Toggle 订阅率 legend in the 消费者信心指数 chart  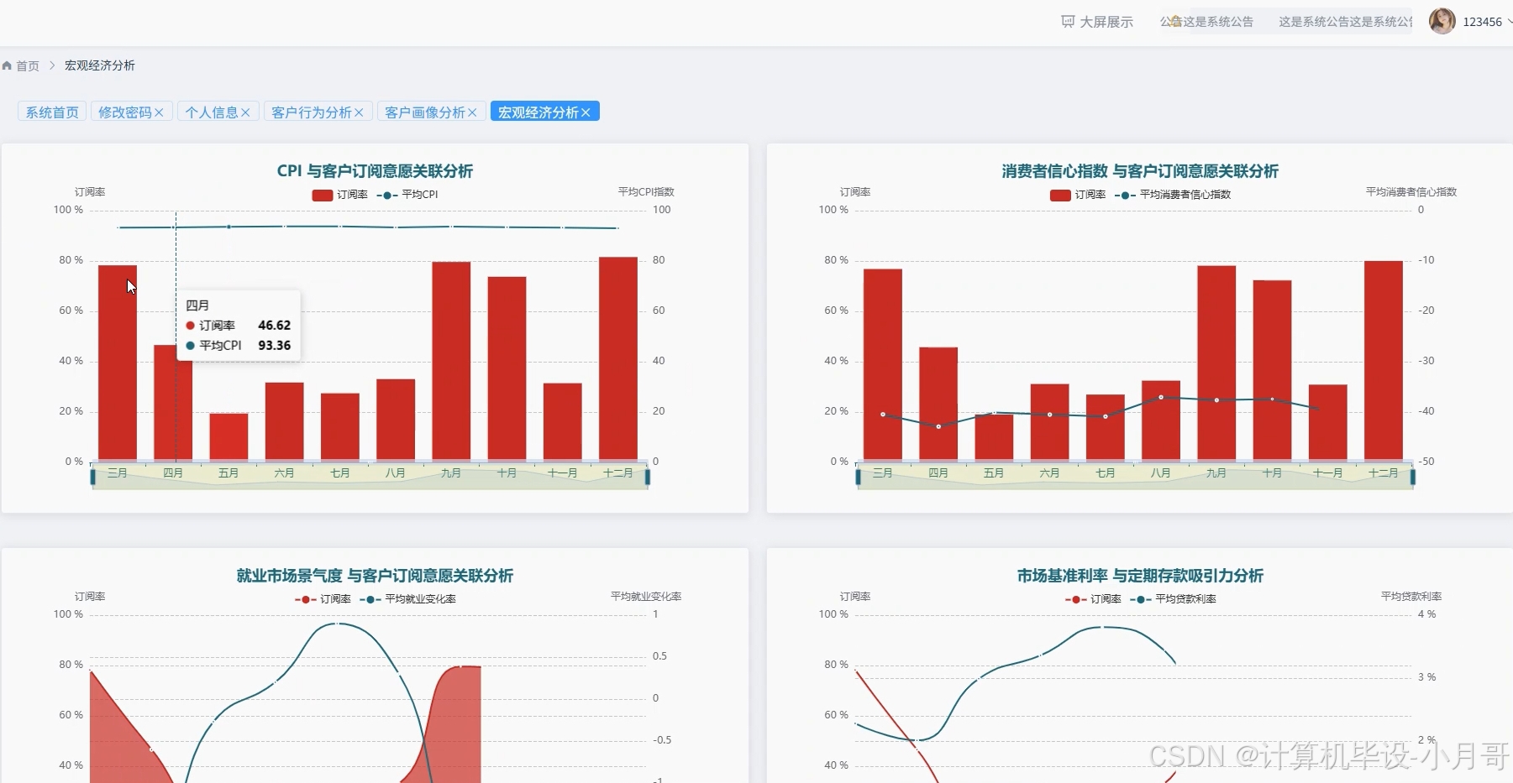(x=1078, y=195)
